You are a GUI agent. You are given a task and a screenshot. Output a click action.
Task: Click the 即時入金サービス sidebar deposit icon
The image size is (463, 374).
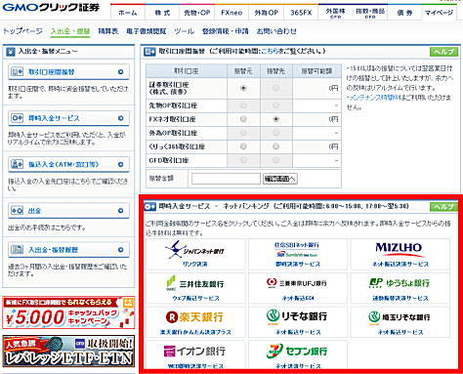tap(17, 118)
